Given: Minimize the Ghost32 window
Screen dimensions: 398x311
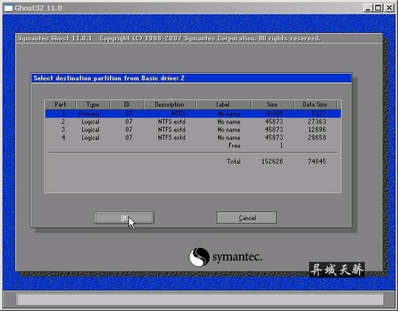Looking at the screenshot, I should [368, 8].
